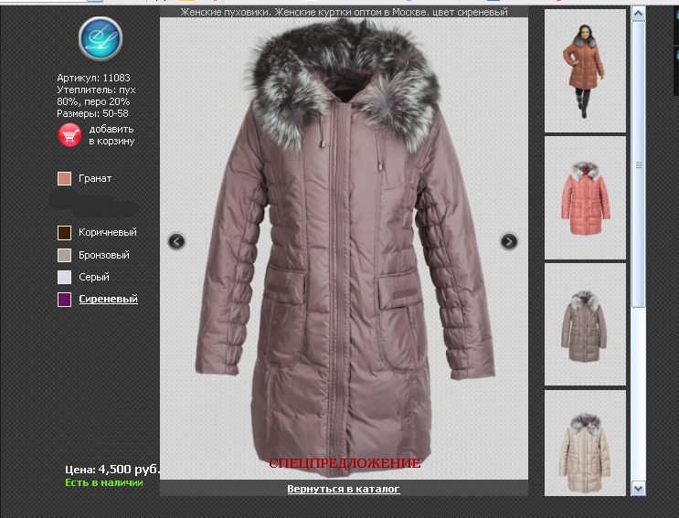679x518 pixels.
Task: Open the bronze-gray jacket thumbnail
Action: pos(585,324)
